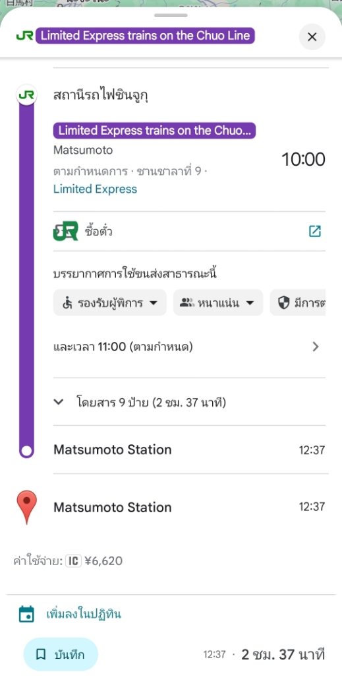This screenshot has width=342, height=676.
Task: Tap the IC card fare badge
Action: 74,561
